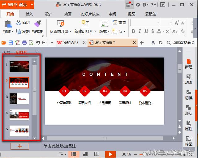
Task: Click the Cut (剪切) scissors icon
Action: [x=19, y=23]
